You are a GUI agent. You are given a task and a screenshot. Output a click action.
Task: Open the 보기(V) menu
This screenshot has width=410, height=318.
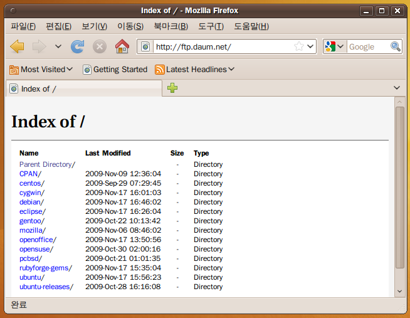95,26
